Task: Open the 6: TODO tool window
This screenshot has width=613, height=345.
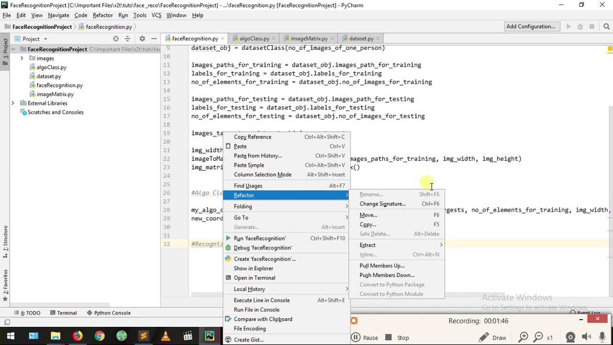Action: tap(27, 313)
